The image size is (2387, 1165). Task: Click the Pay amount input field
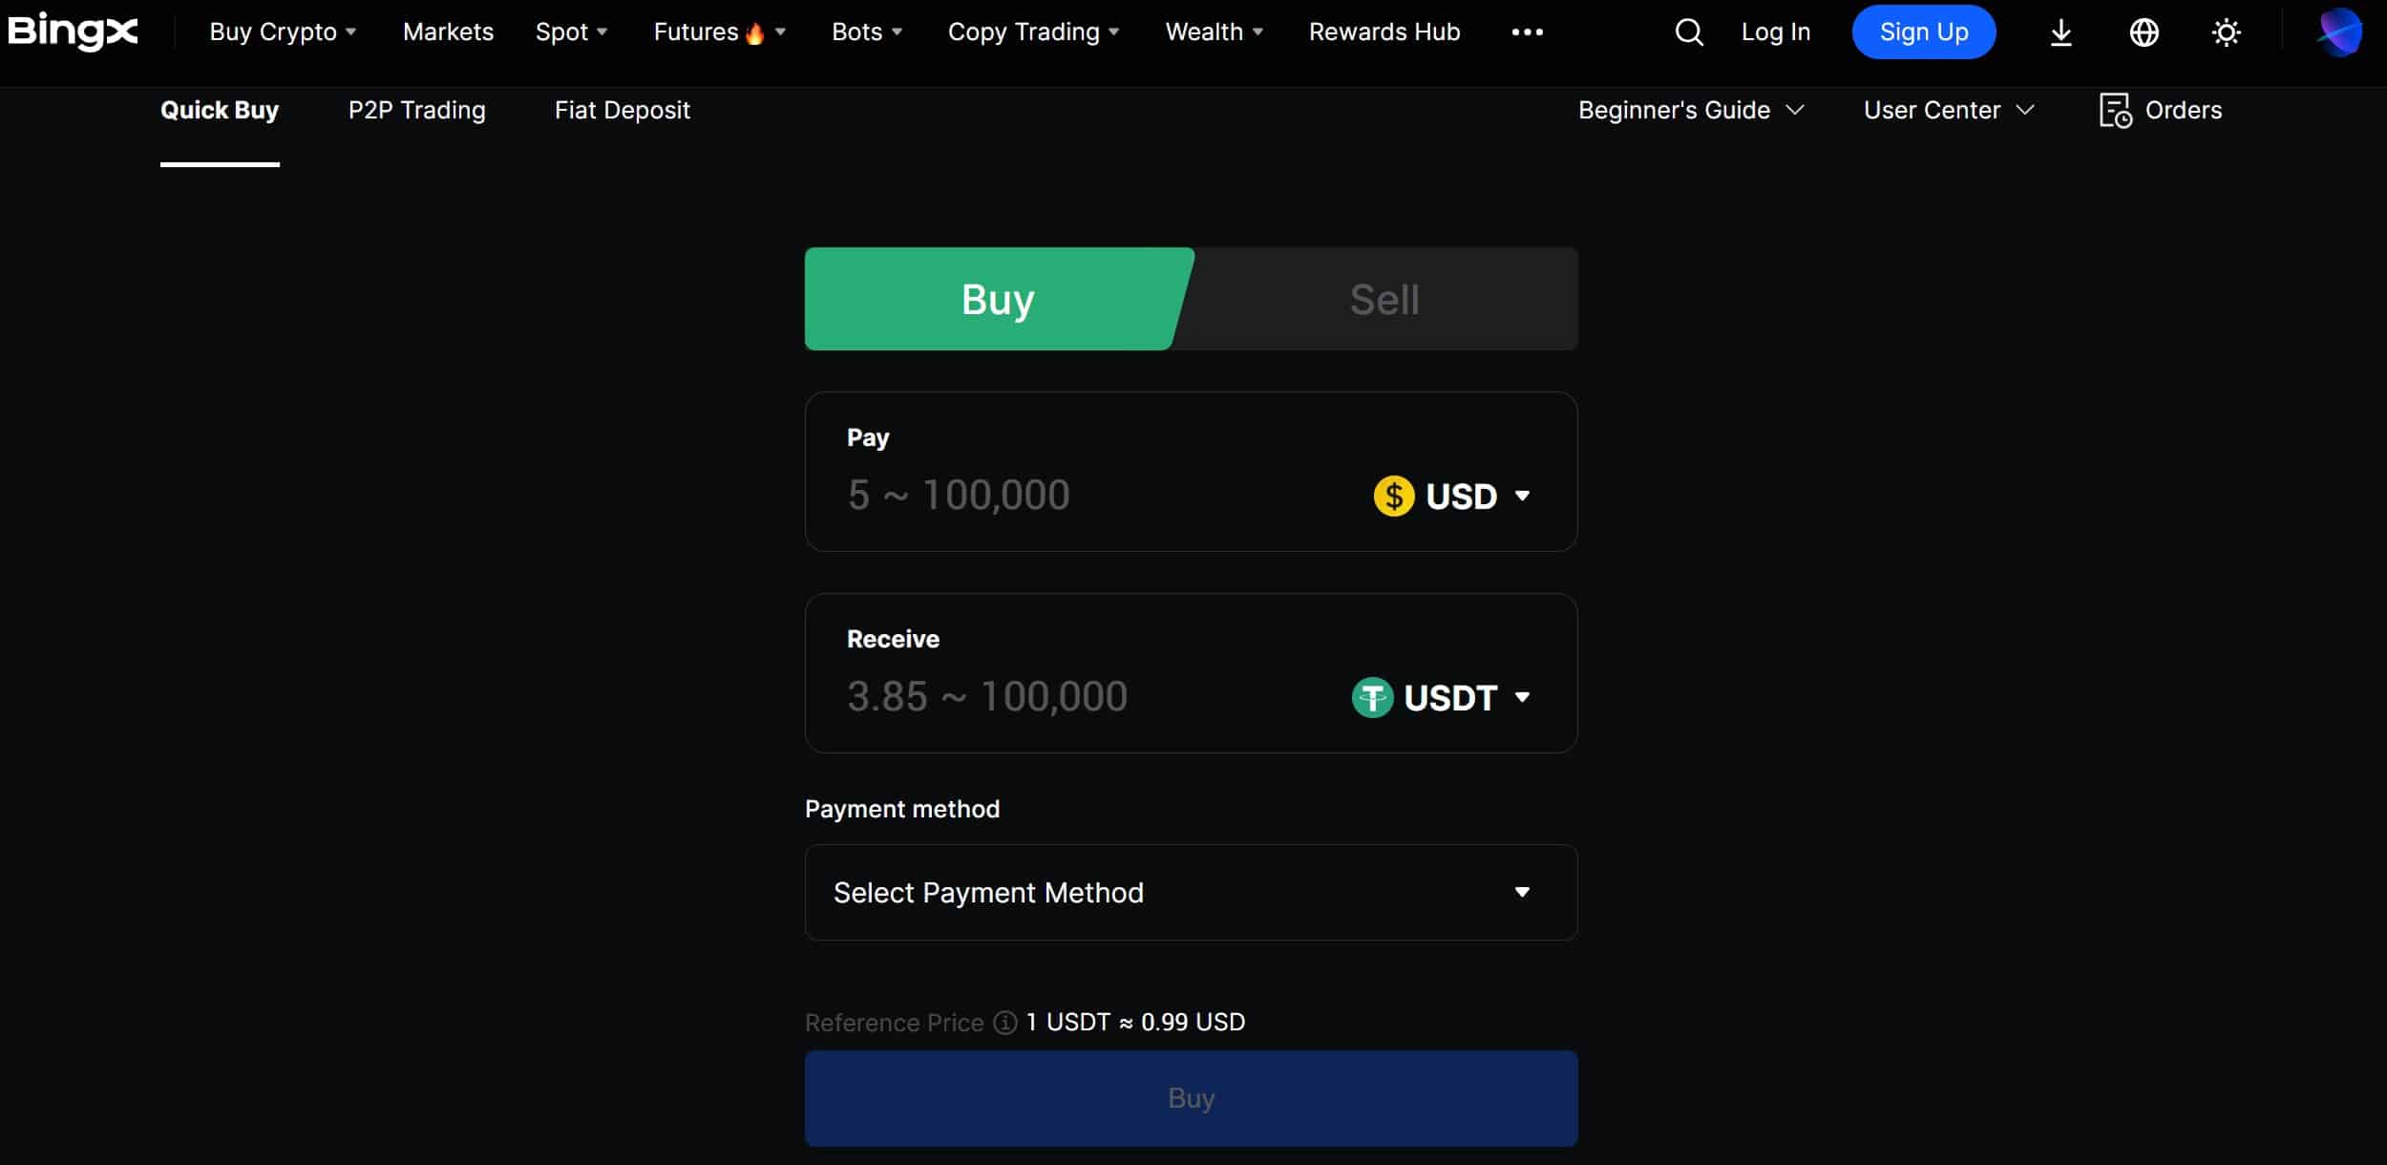point(1098,496)
